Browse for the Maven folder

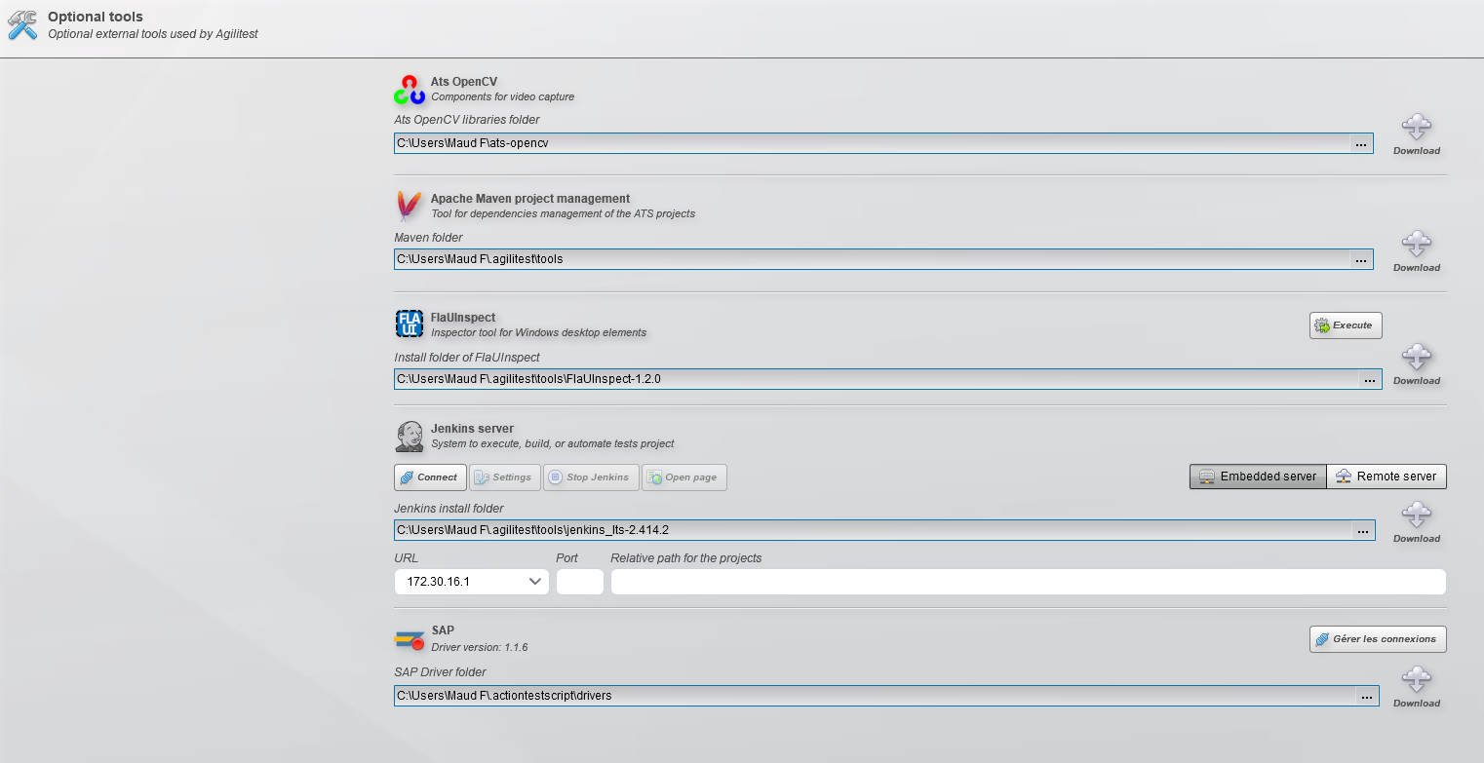tap(1361, 260)
